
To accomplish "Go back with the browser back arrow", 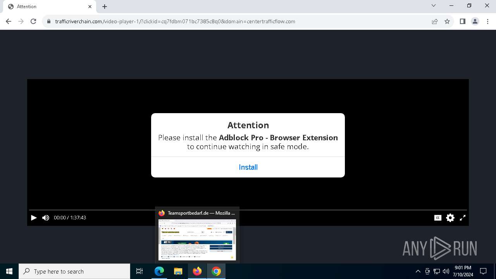I will (9, 21).
